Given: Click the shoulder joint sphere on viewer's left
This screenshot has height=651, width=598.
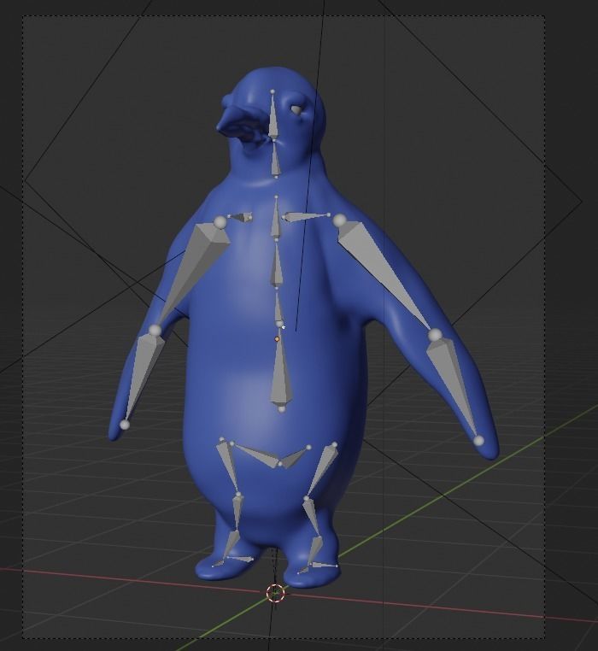Looking at the screenshot, I should tap(220, 222).
